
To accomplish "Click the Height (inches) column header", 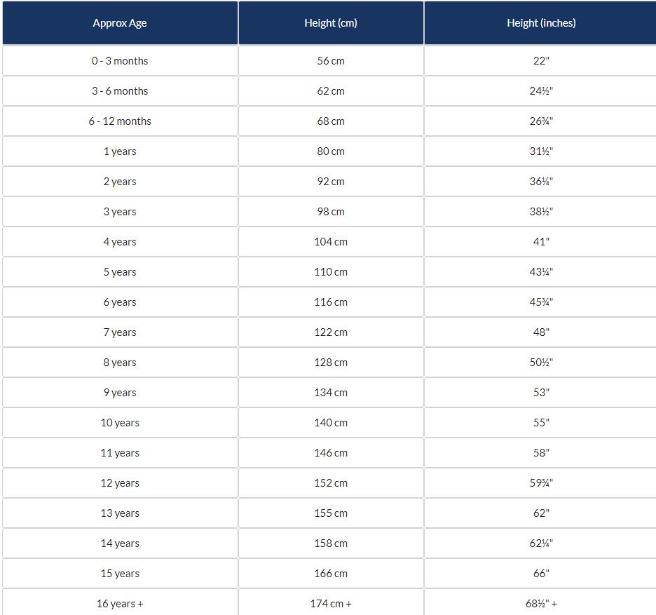I will point(541,23).
